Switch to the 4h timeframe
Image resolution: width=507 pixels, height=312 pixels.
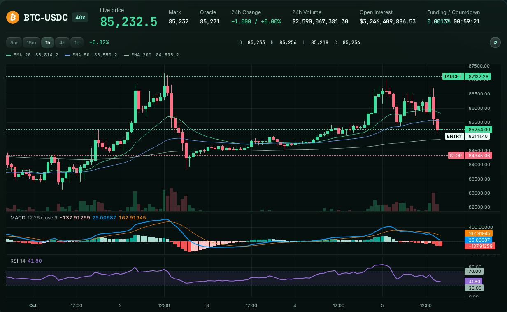tap(62, 42)
